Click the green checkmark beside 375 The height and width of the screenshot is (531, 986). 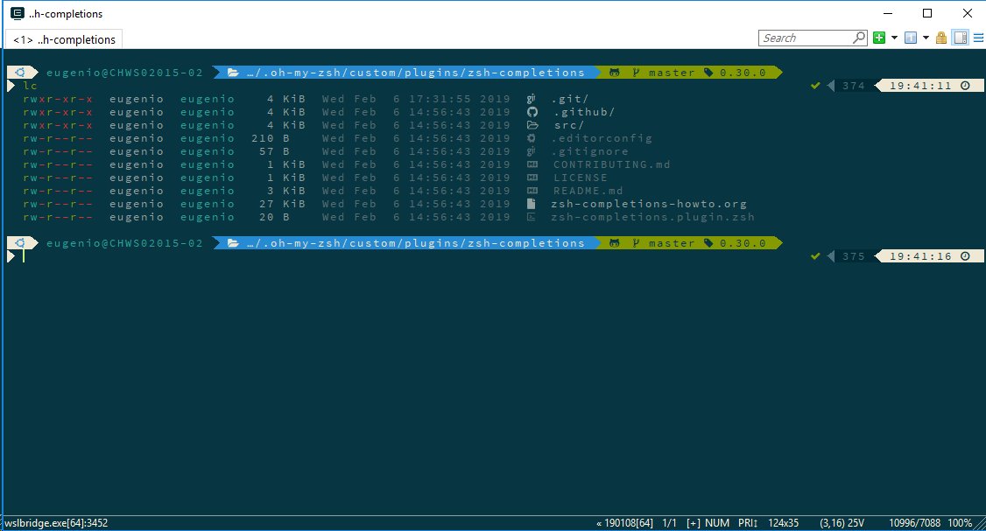(x=815, y=255)
